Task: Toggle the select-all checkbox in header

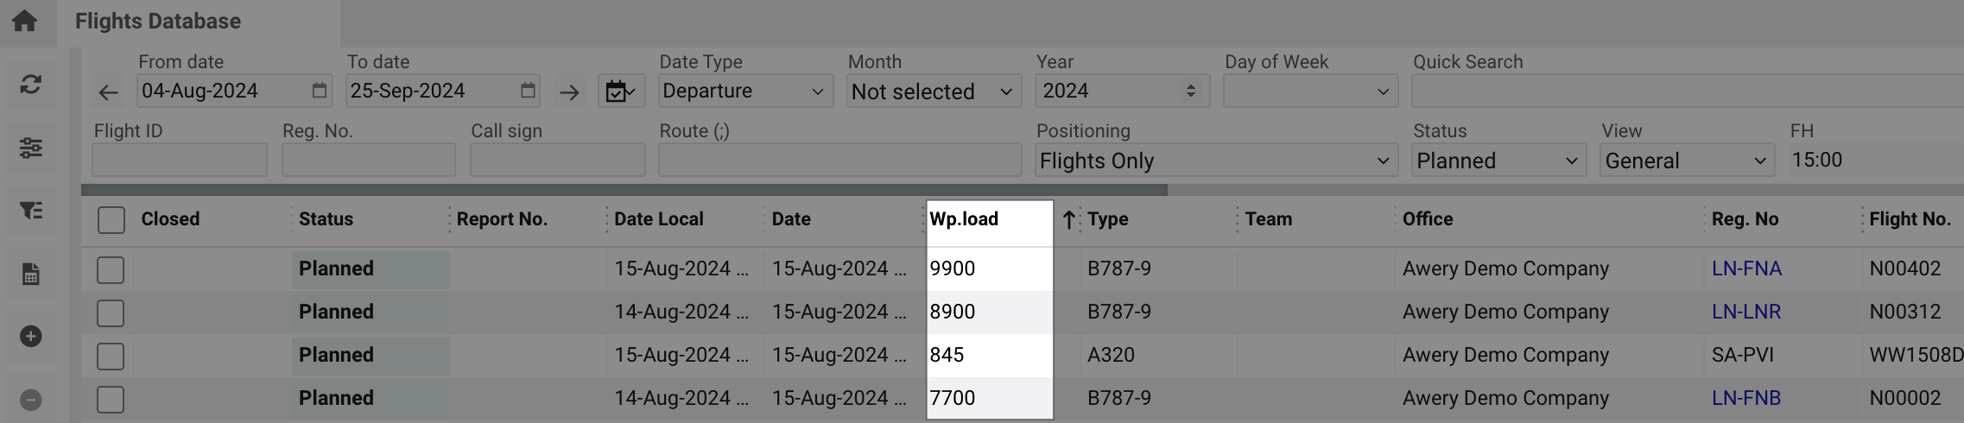Action: [111, 220]
